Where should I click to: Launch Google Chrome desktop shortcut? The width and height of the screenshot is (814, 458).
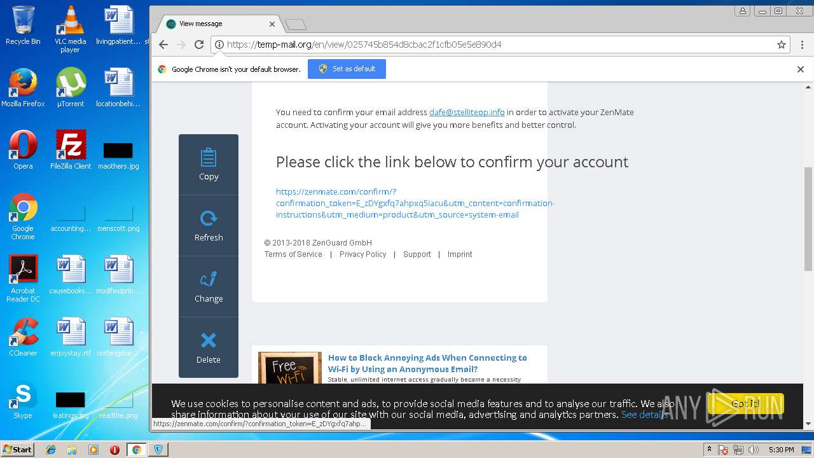23,216
